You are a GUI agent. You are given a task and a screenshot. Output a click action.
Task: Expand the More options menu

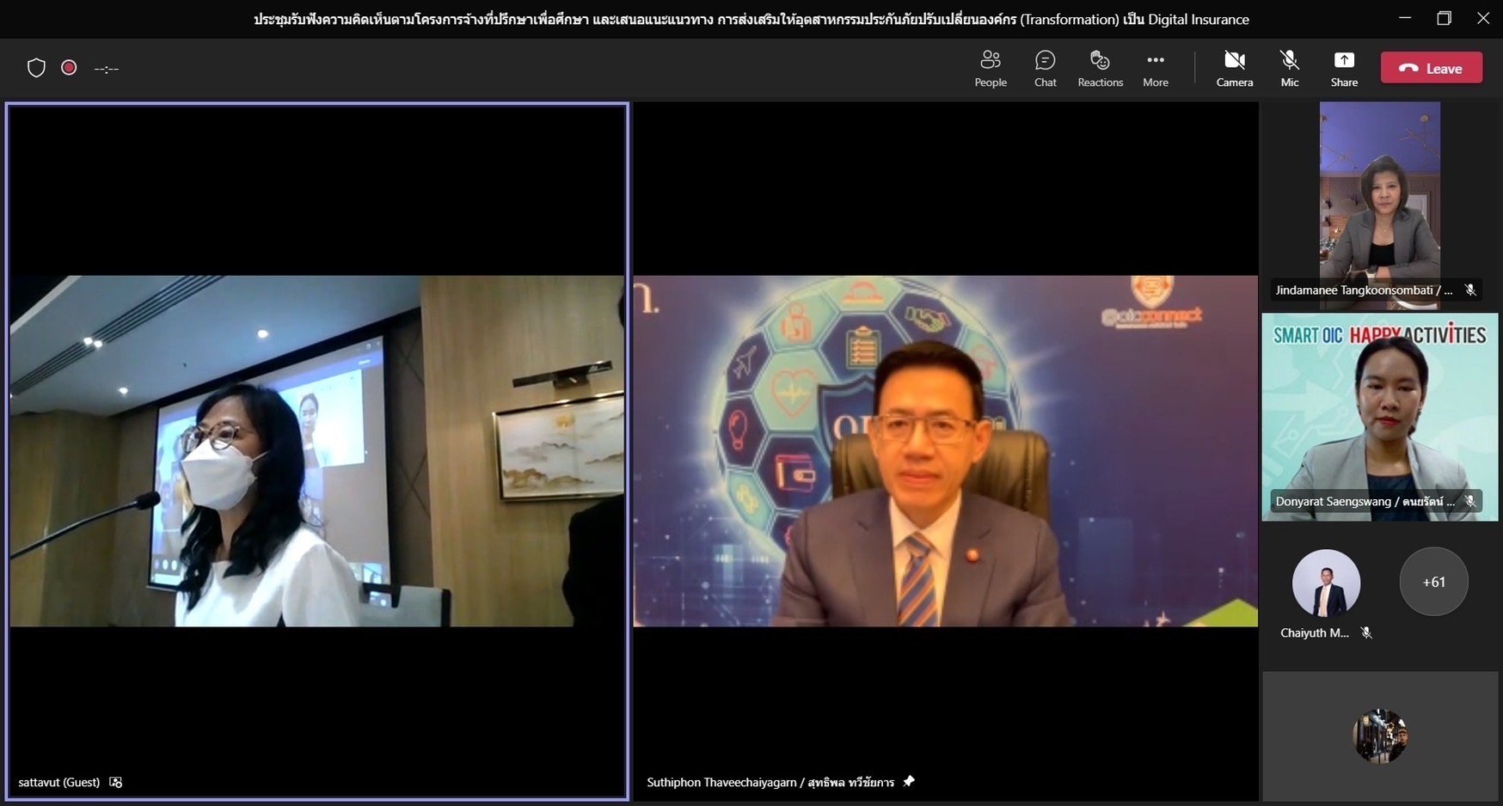pyautogui.click(x=1155, y=68)
